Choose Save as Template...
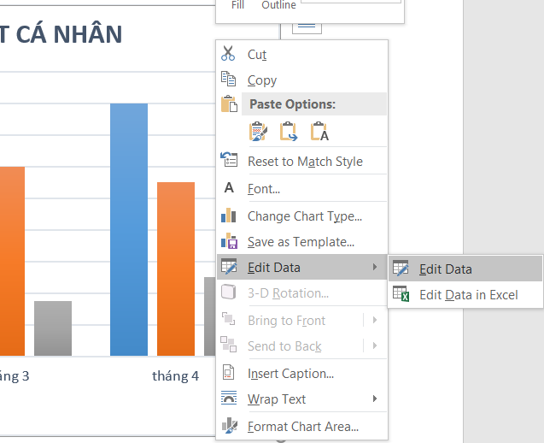Image resolution: width=544 pixels, height=443 pixels. pos(301,242)
